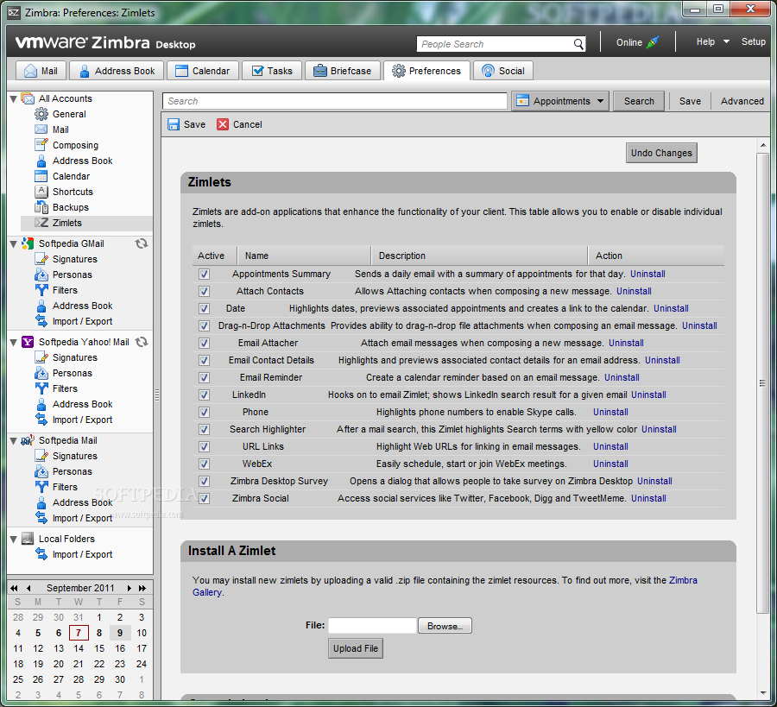Click the Softpedia GMail account icon
The height and width of the screenshot is (707, 777).
tap(28, 243)
